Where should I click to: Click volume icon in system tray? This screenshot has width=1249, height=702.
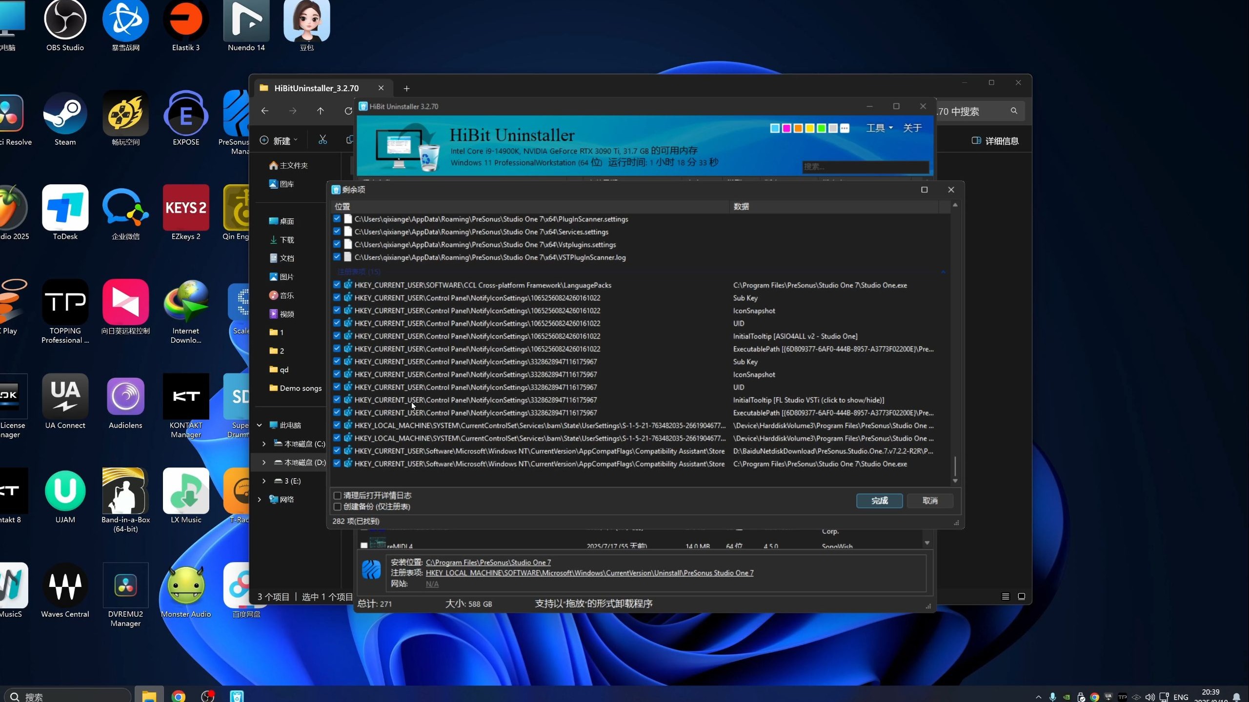1150,697
